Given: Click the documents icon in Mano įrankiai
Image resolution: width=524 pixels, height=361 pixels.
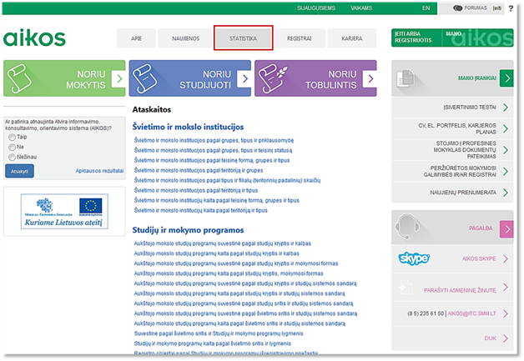Looking at the screenshot, I should click(406, 78).
